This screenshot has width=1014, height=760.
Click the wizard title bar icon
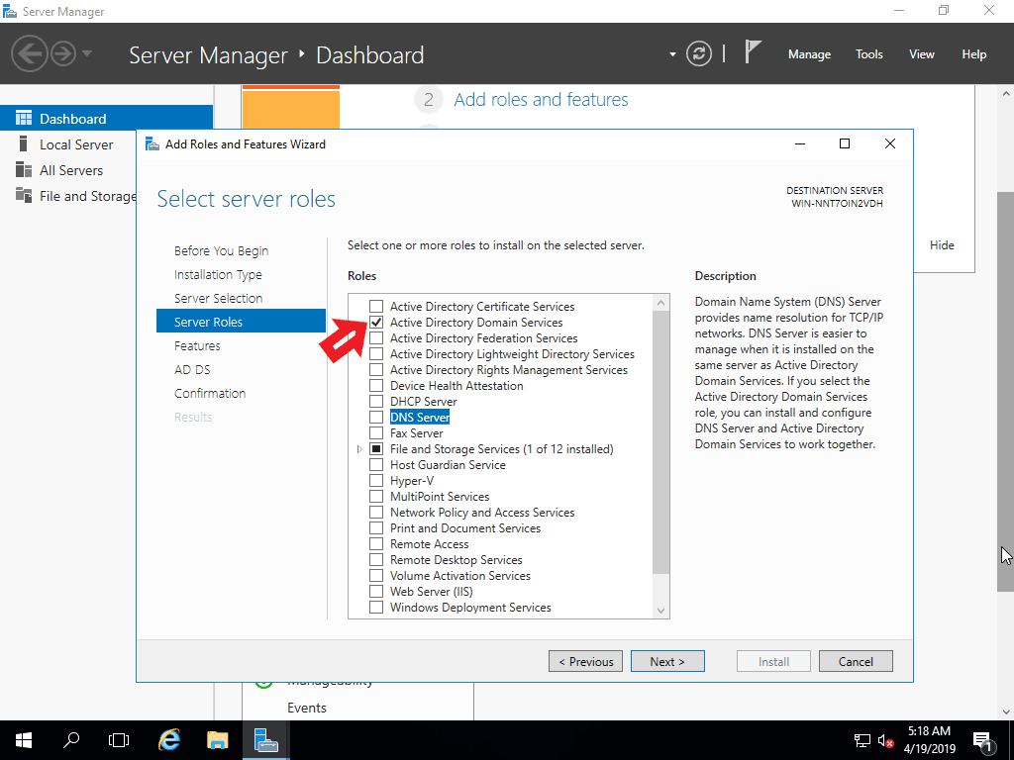pyautogui.click(x=152, y=144)
